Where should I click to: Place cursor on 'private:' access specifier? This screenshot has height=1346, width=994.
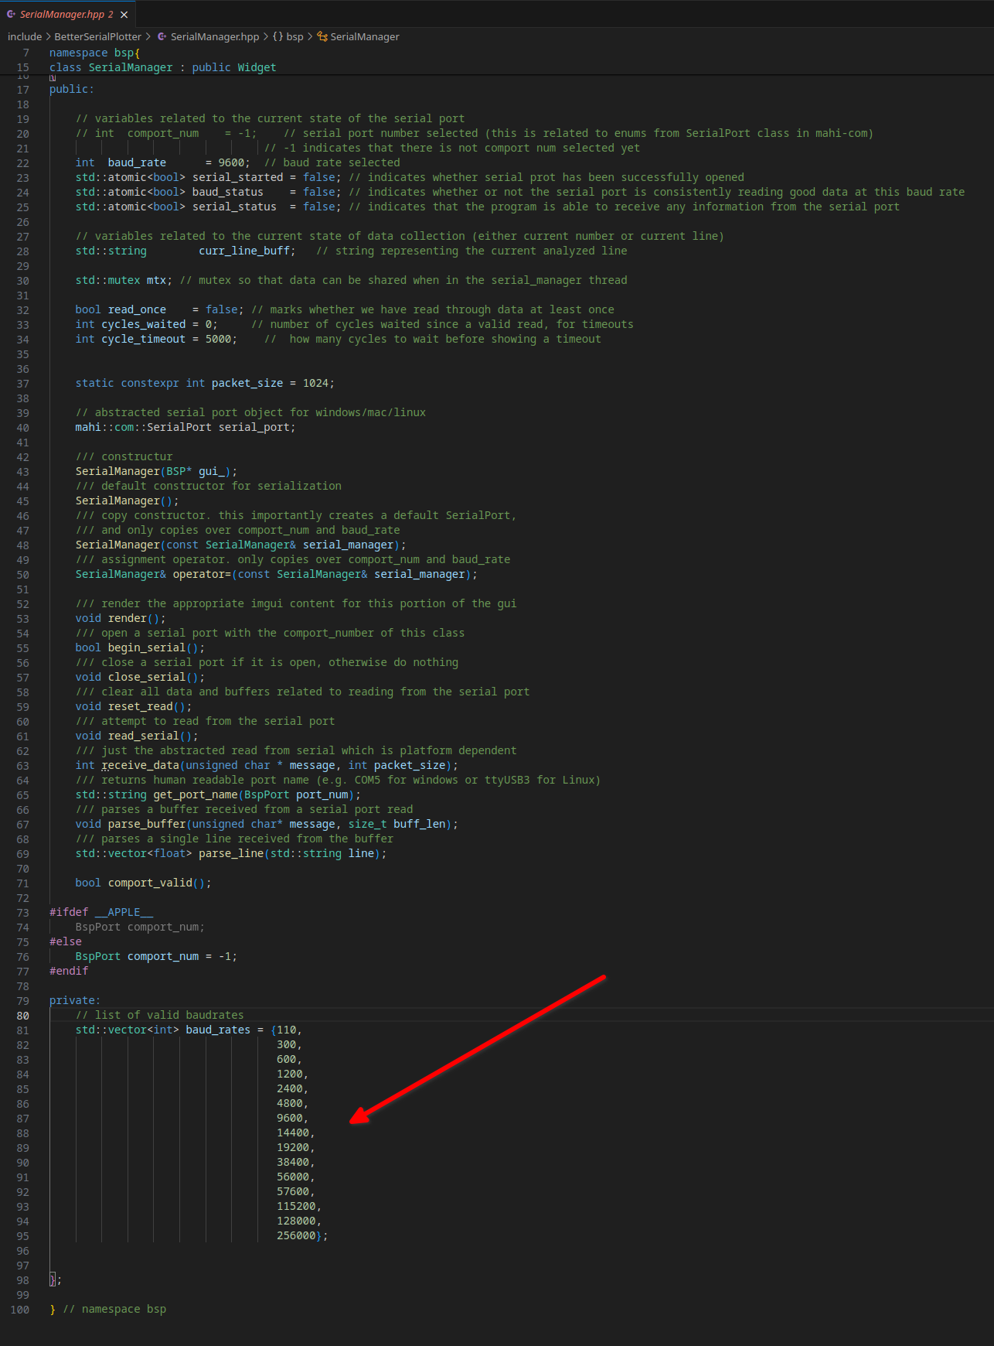click(75, 1001)
